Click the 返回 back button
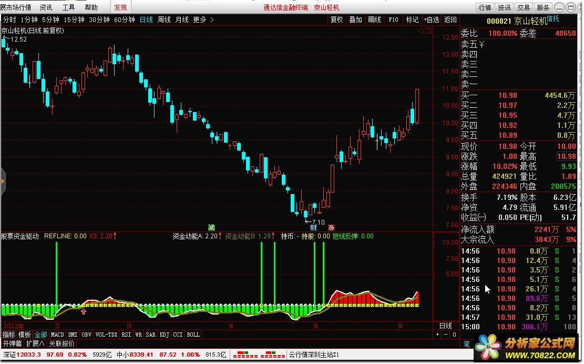 tap(450, 20)
